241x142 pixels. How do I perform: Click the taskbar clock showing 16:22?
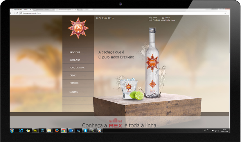click(x=224, y=131)
